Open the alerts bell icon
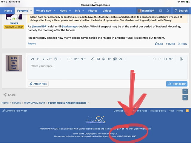The height and width of the screenshot is (143, 191). point(168,11)
